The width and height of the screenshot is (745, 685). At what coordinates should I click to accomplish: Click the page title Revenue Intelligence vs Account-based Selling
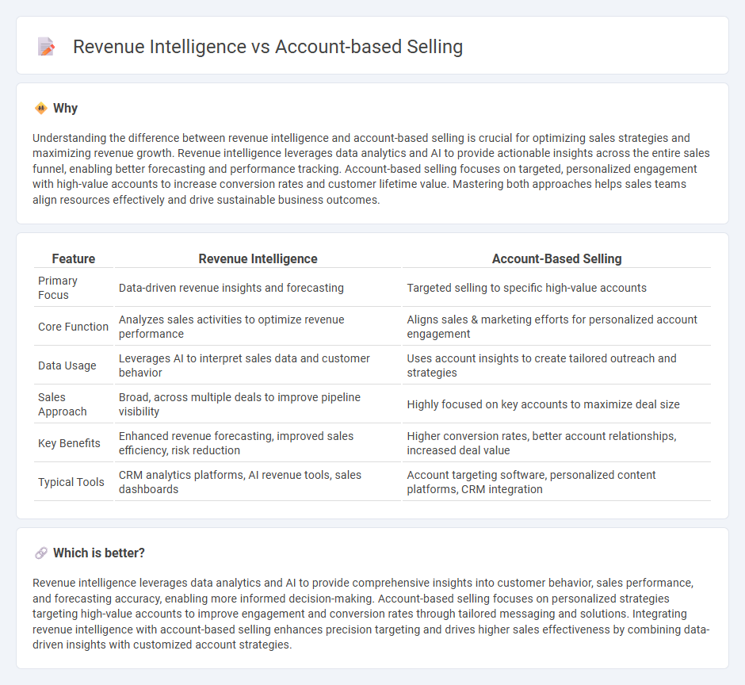tap(268, 47)
